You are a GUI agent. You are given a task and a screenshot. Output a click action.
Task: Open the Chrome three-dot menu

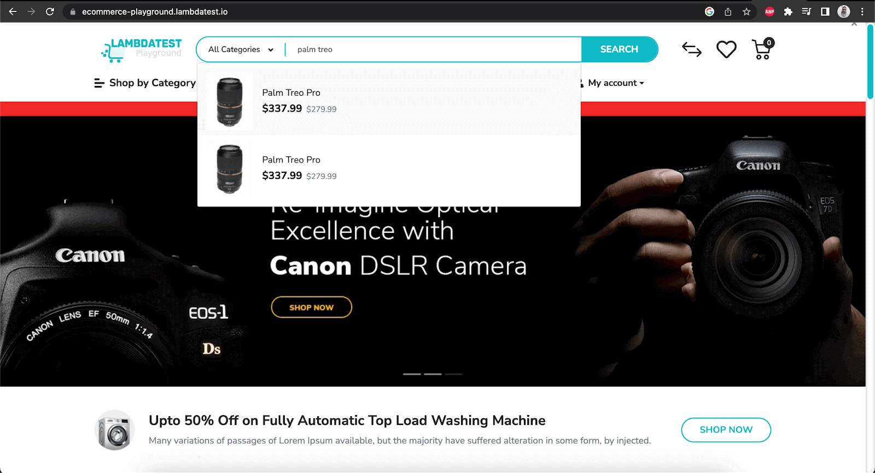pos(862,11)
